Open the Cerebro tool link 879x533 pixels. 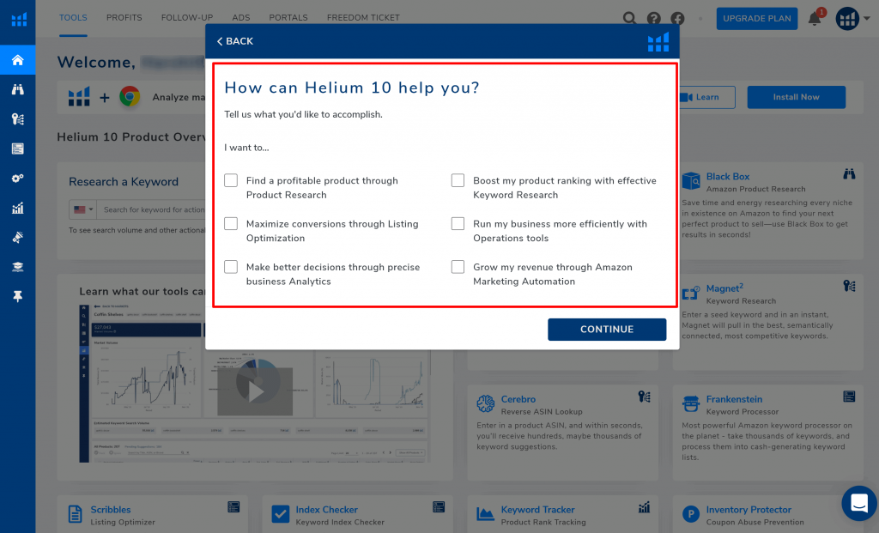tap(518, 400)
